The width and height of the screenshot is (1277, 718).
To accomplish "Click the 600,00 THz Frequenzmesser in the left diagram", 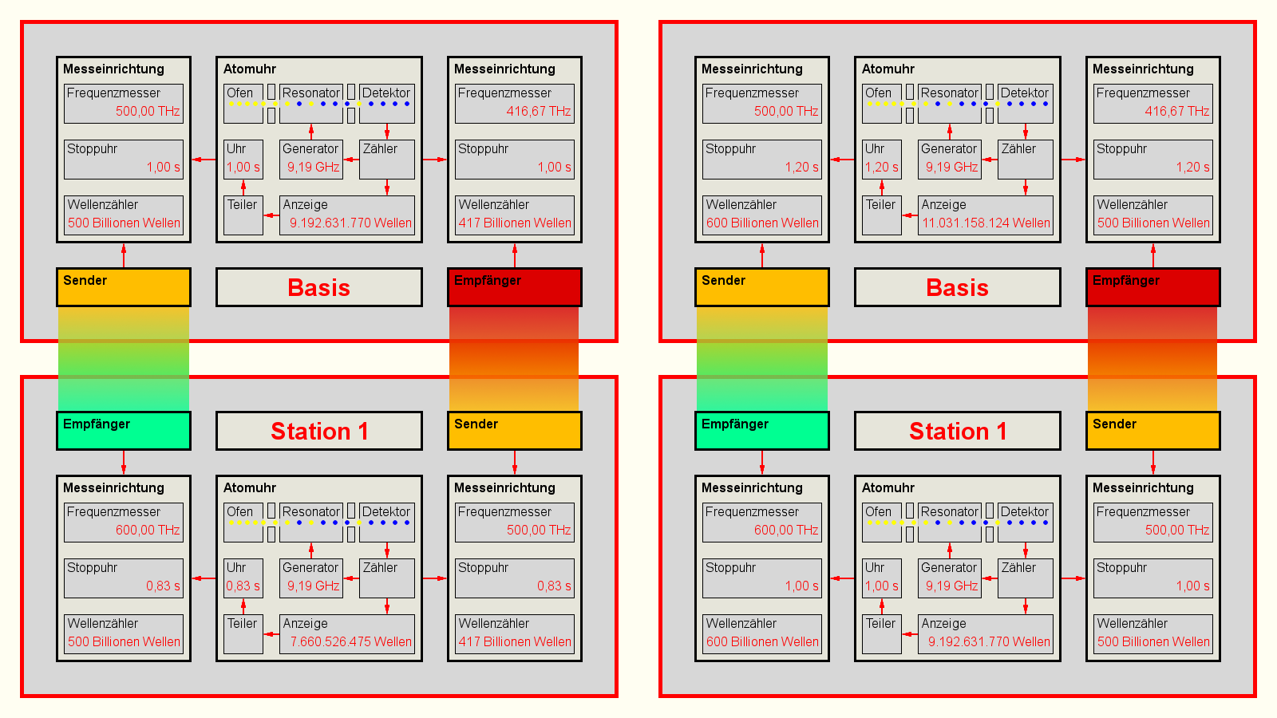I will [x=124, y=523].
